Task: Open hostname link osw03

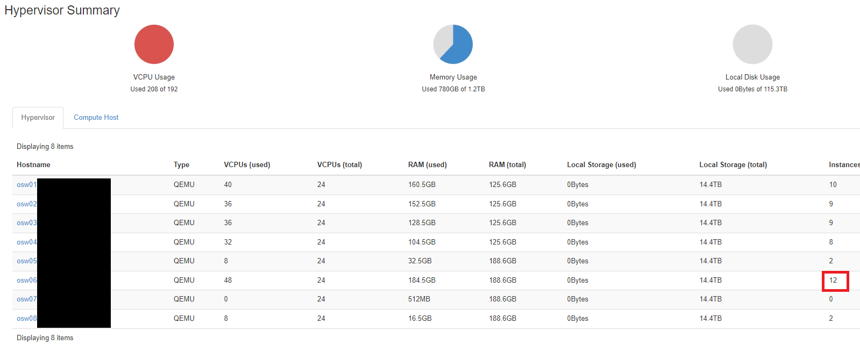Action: (x=26, y=223)
